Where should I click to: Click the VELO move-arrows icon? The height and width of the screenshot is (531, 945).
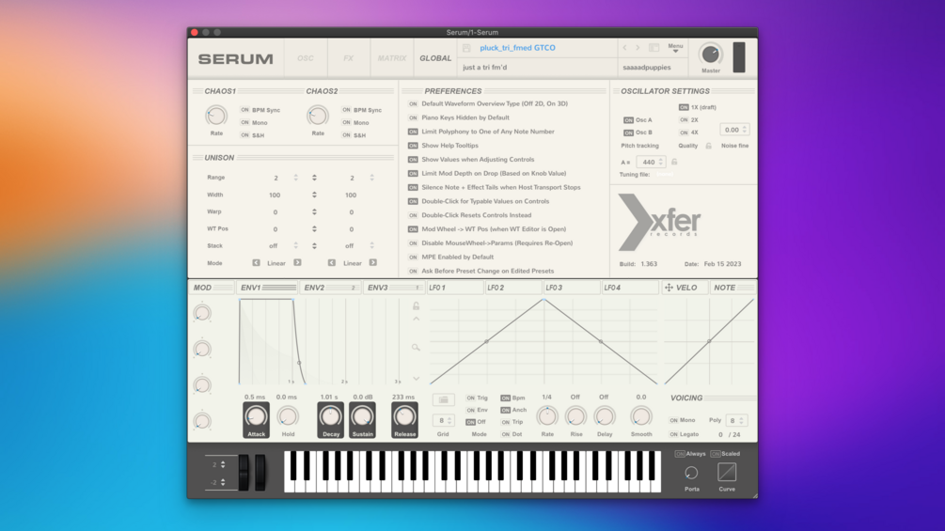click(x=669, y=288)
